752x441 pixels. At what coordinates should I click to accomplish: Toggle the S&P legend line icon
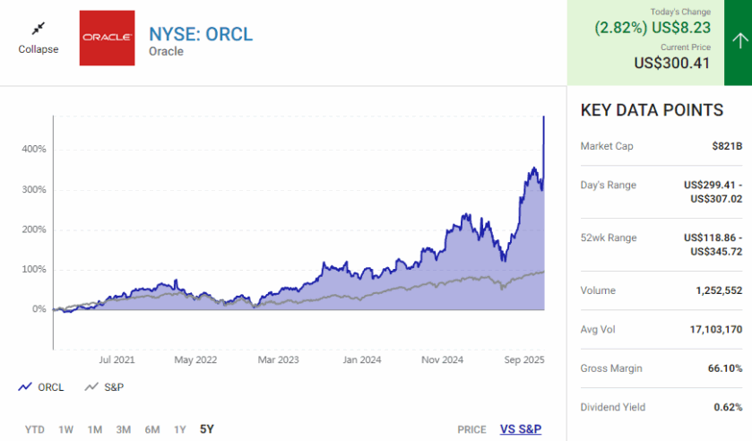click(91, 387)
